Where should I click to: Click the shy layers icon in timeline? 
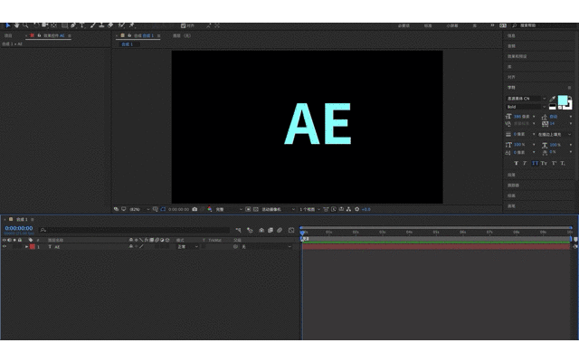pos(261,230)
